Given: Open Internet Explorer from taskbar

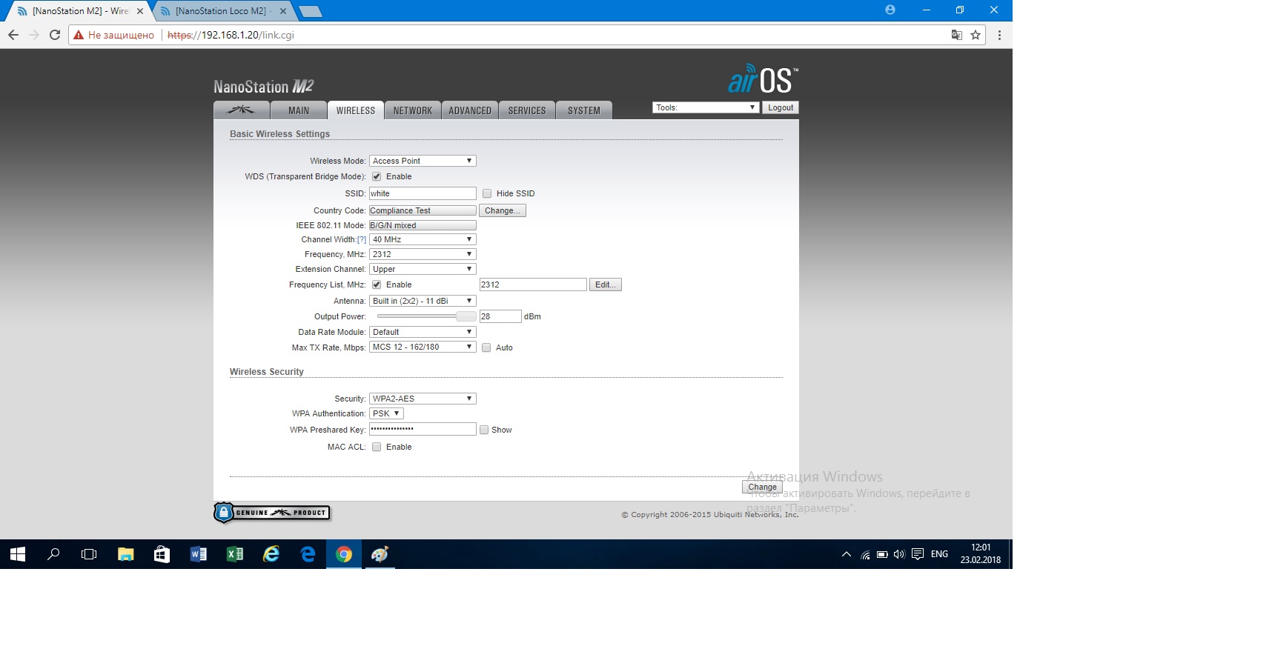Looking at the screenshot, I should [271, 554].
